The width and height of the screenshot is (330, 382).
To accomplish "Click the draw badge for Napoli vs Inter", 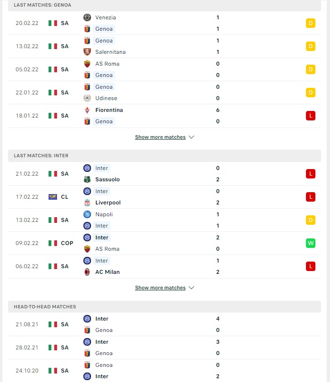I will point(311,220).
